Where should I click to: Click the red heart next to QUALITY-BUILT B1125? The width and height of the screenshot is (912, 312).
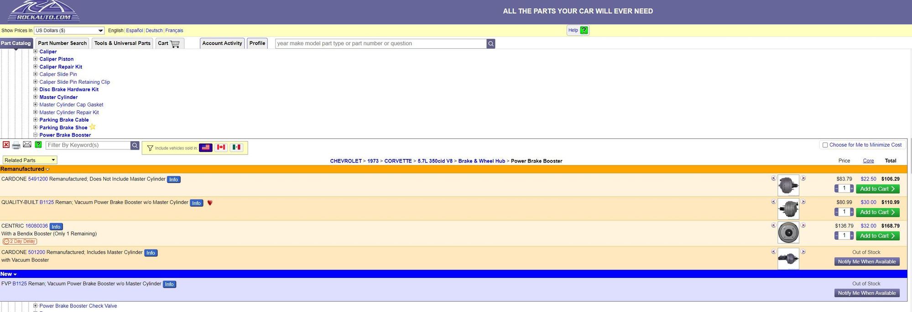coord(210,203)
